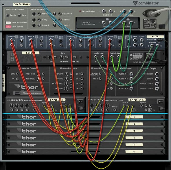Collapse the Combinator 1 device
Screen dimensions: 171x170
pyautogui.click(x=3, y=5)
